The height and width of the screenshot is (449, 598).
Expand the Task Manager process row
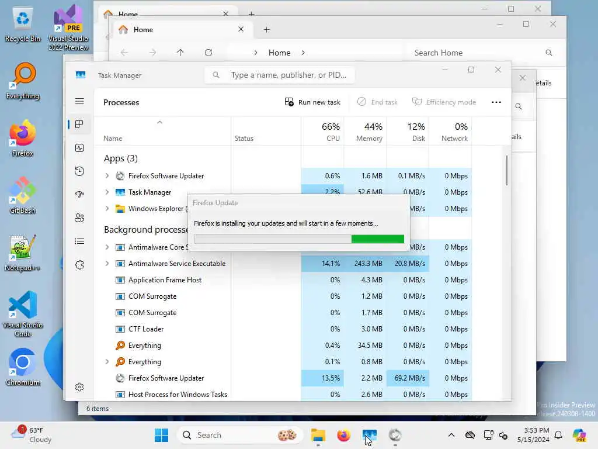coord(107,192)
